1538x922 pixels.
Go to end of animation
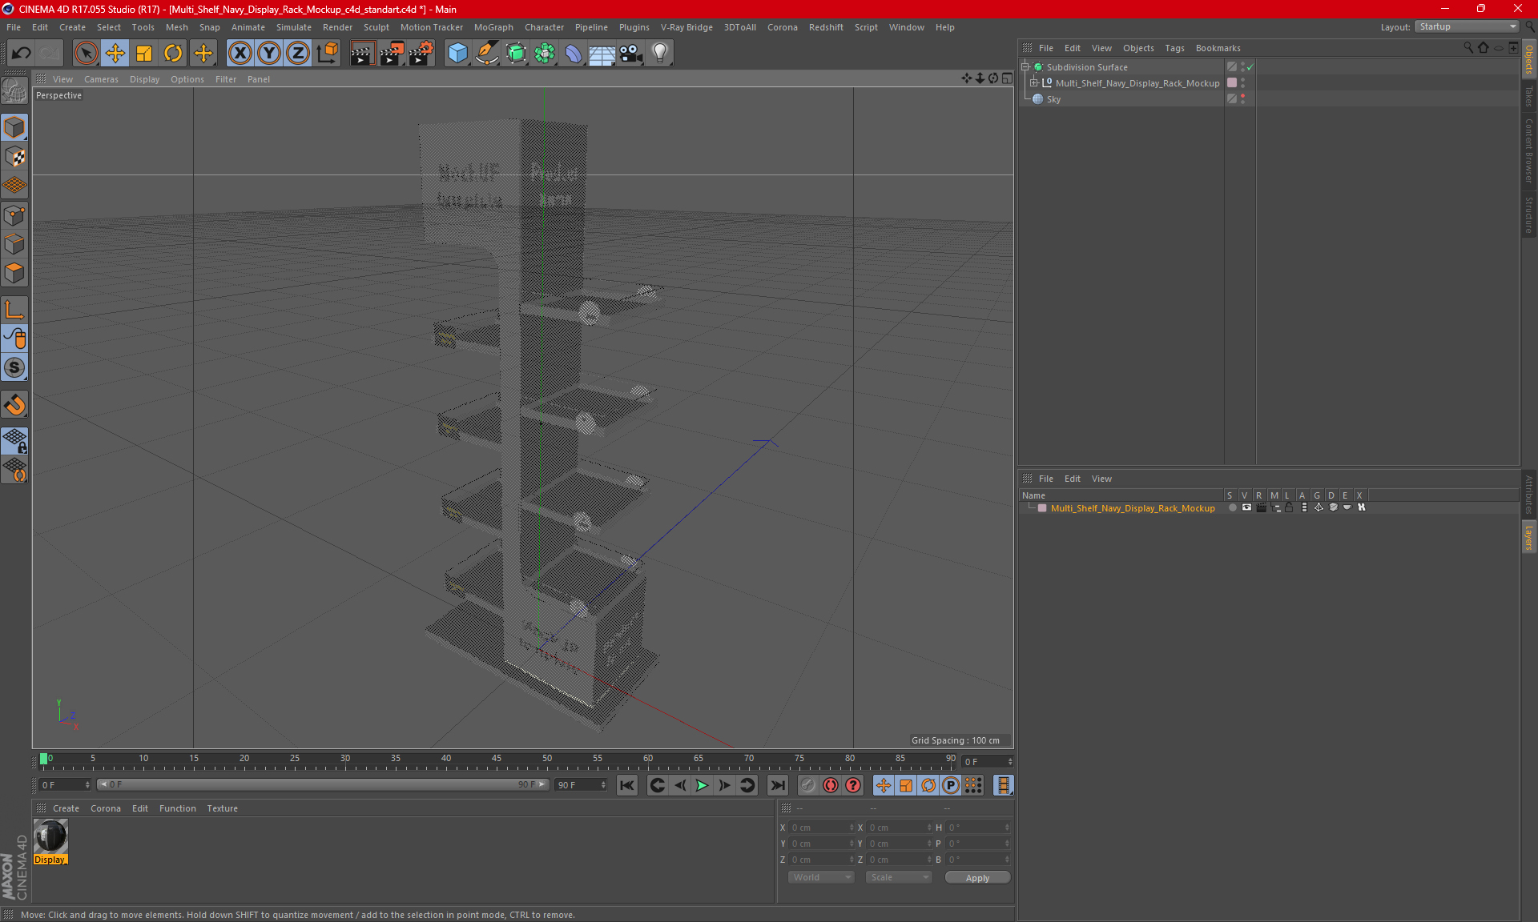pyautogui.click(x=777, y=785)
